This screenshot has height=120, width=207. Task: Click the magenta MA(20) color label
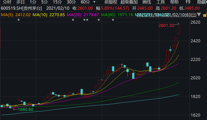click(x=83, y=15)
